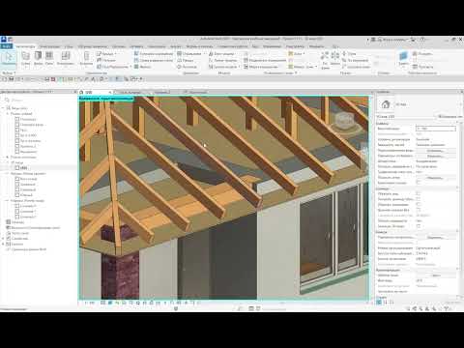
Task: Select Legends in Project Browser
Action: (17, 222)
